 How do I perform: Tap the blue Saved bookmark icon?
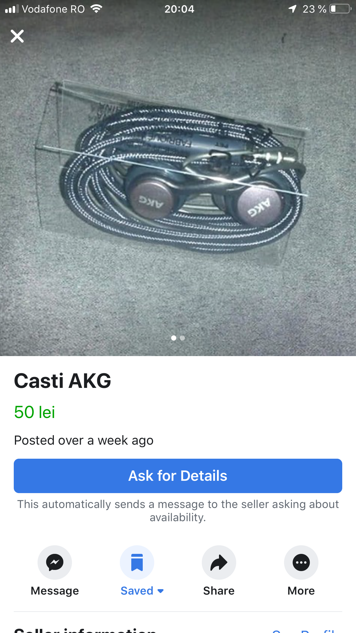[137, 562]
